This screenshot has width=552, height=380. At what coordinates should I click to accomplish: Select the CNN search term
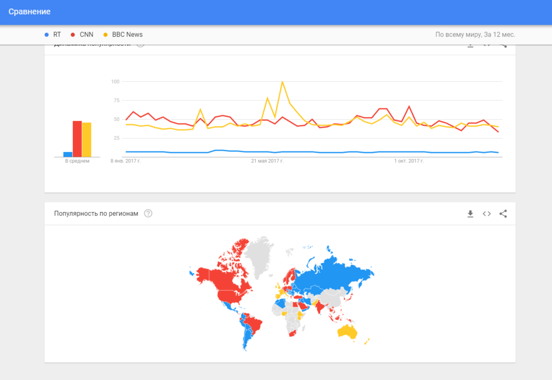86,34
